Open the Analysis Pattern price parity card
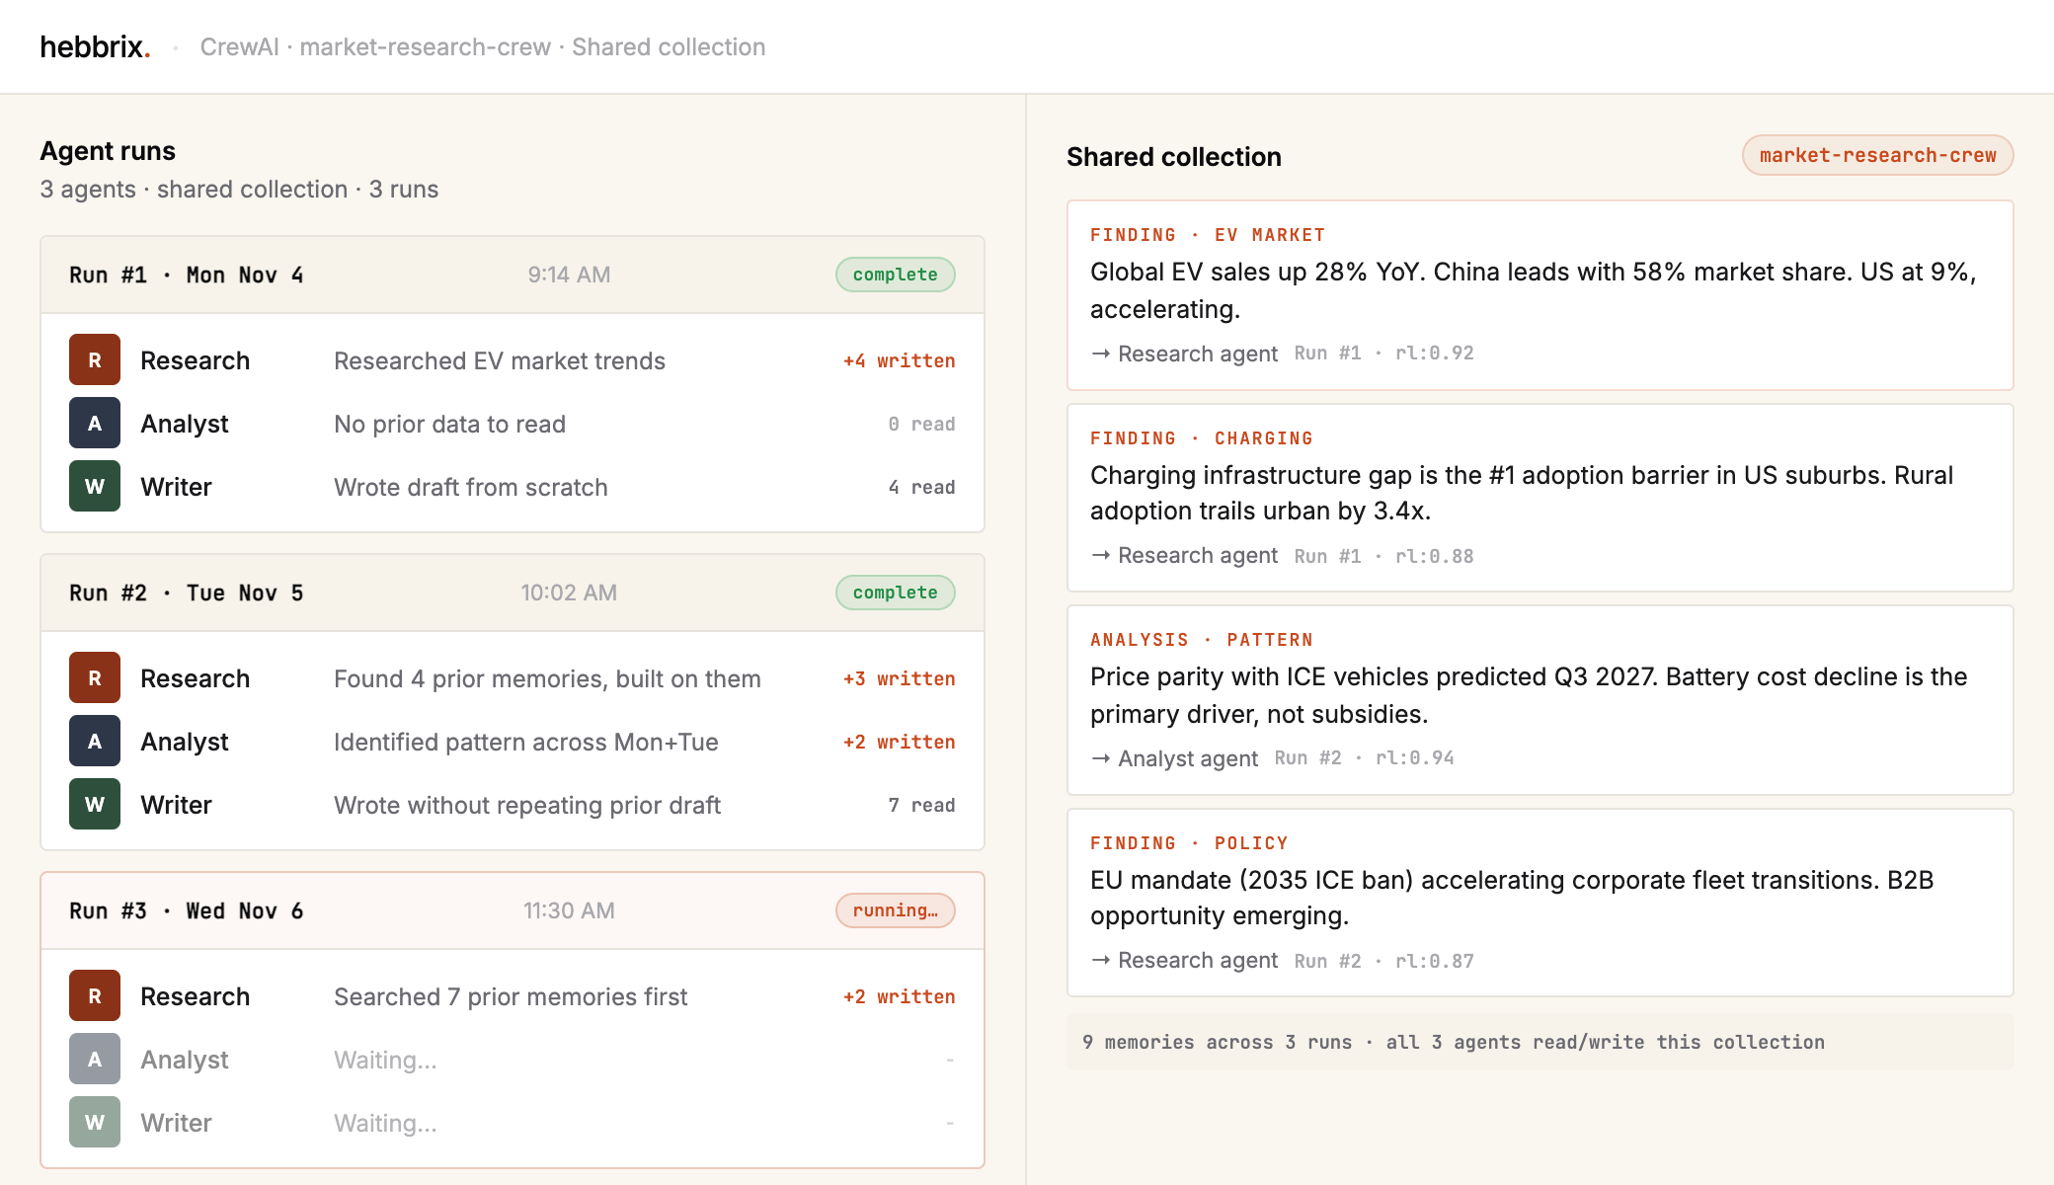The height and width of the screenshot is (1185, 2054). click(x=1540, y=700)
